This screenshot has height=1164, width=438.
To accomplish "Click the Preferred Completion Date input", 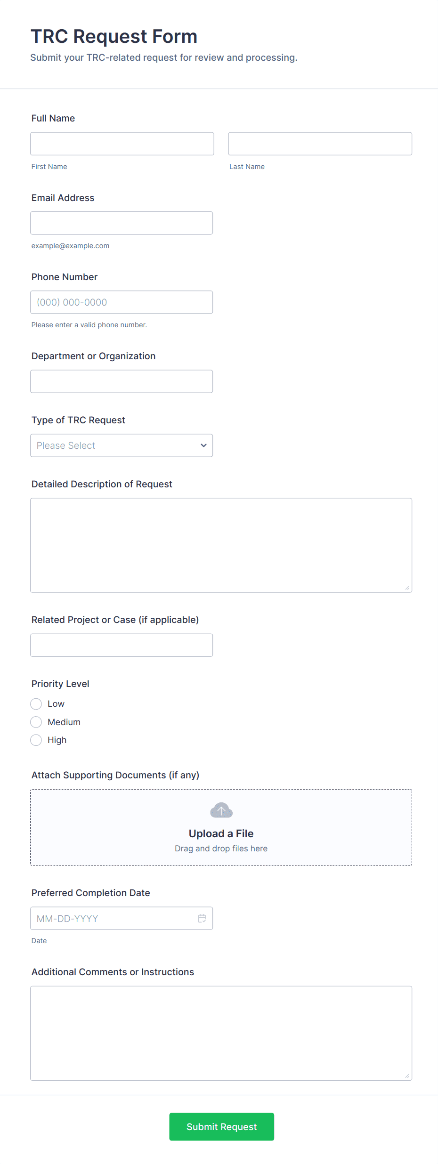I will [x=113, y=918].
